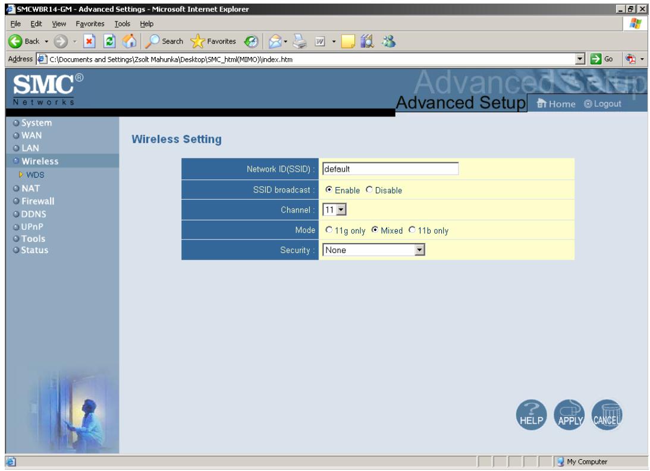Choose 11g only mode
Viewport: 650px width, 471px height.
coord(329,230)
